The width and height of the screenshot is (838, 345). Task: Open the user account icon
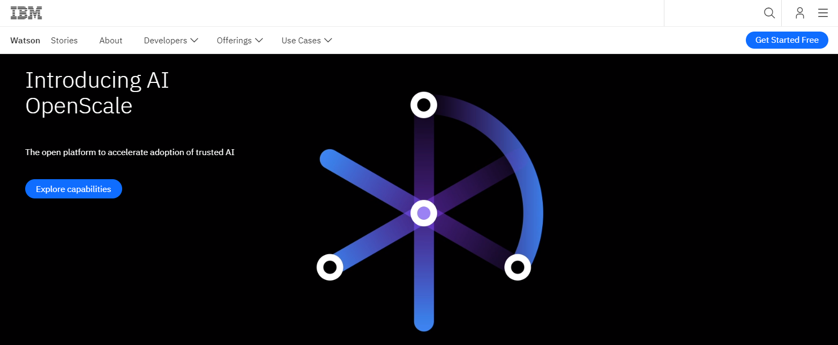[x=799, y=13]
